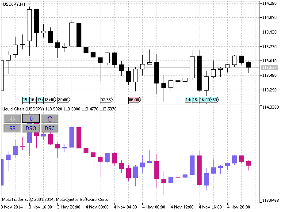Click the down arrow shift button

coord(12,118)
